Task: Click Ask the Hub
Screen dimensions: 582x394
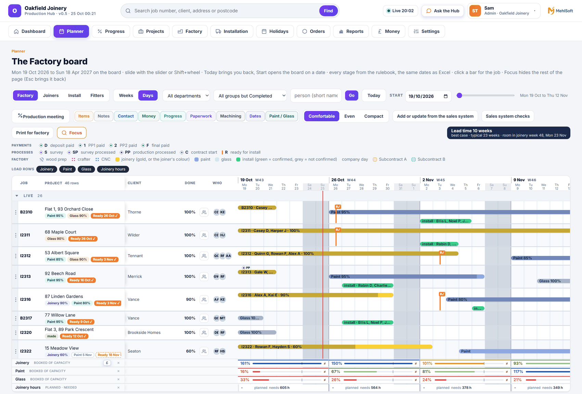Action: click(x=443, y=11)
